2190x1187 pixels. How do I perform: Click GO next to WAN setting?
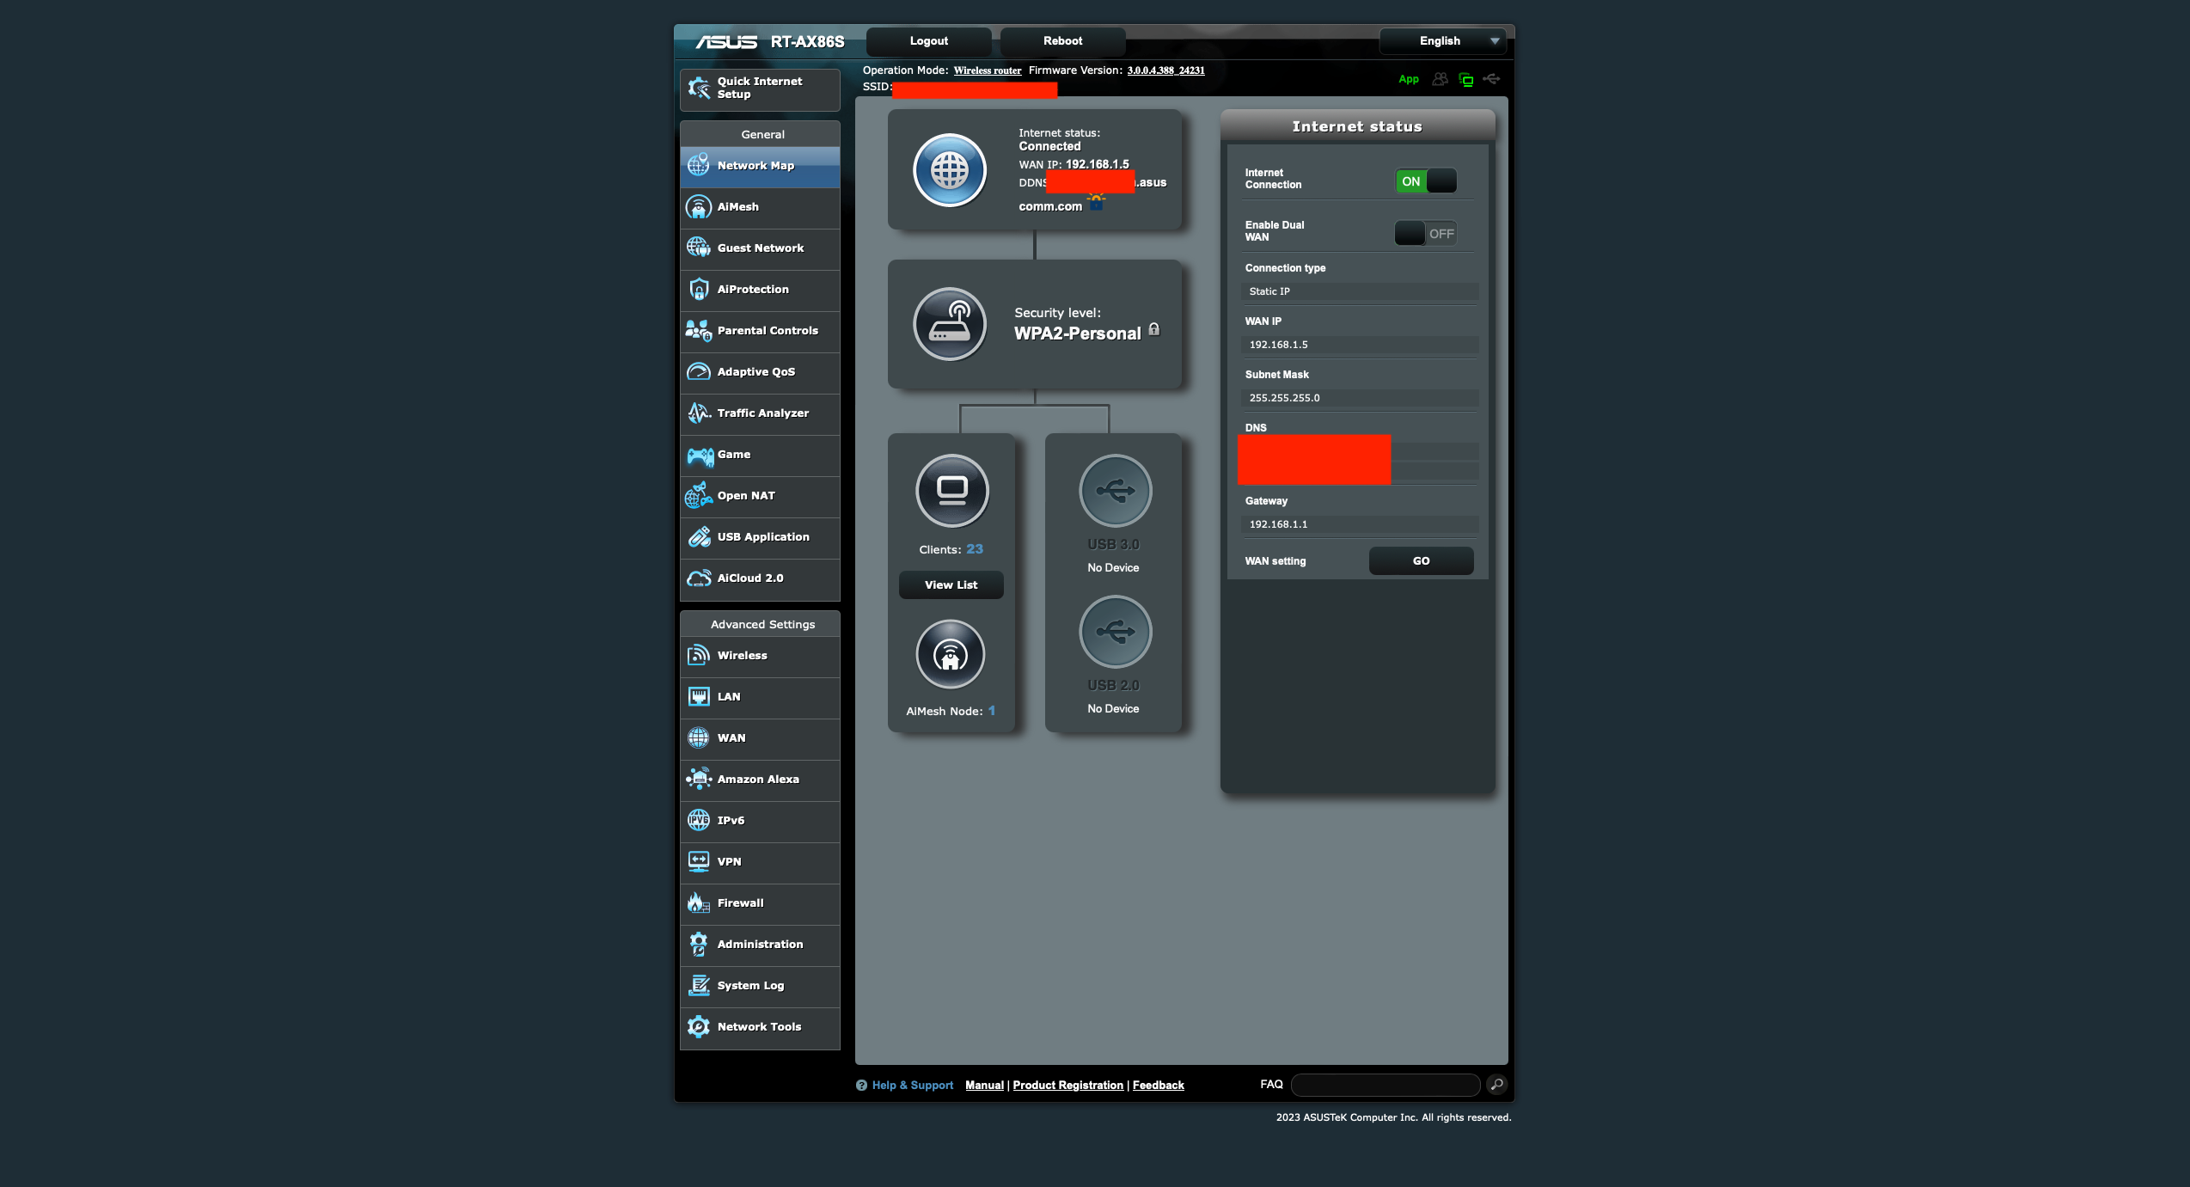click(x=1420, y=560)
